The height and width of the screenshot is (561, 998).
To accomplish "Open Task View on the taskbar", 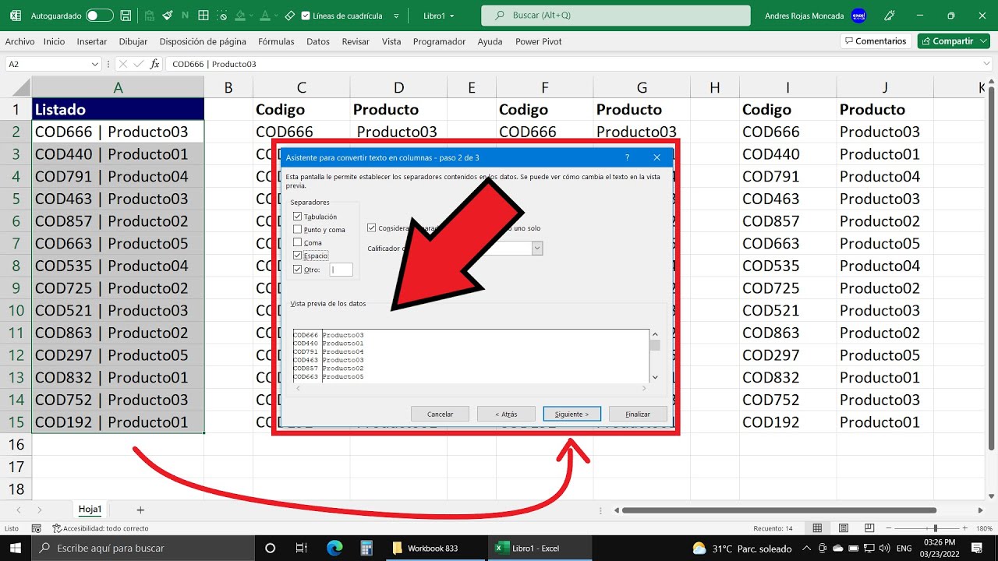I will point(301,548).
